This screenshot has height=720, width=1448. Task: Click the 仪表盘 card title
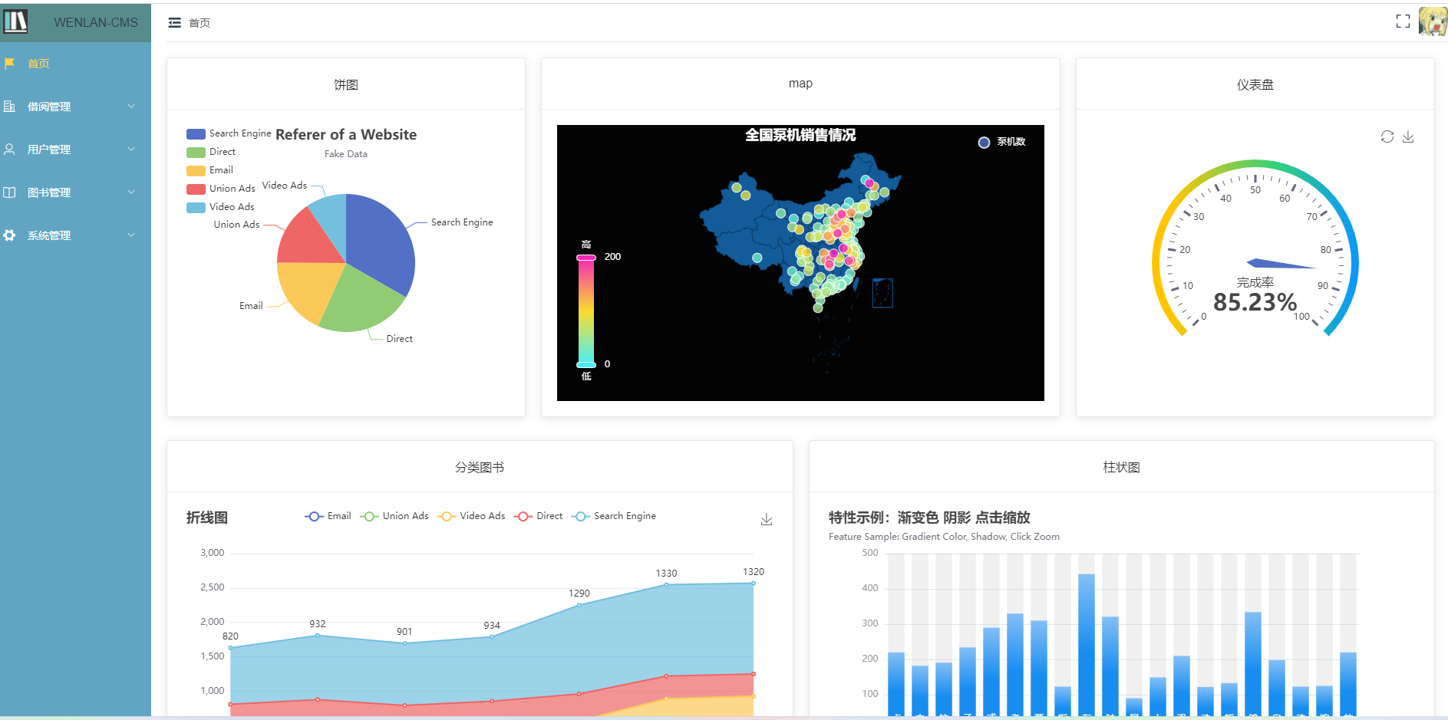click(1255, 84)
